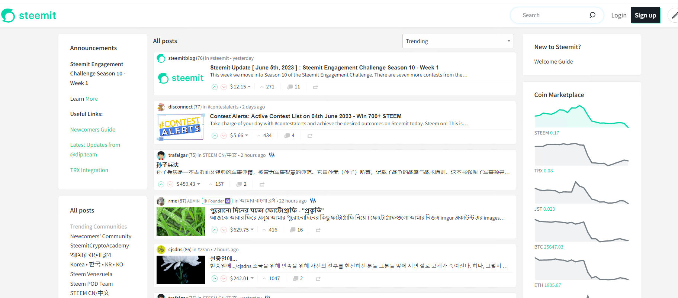Resteem the cjsdns 현충일에 post
The image size is (678, 298).
pyautogui.click(x=318, y=279)
